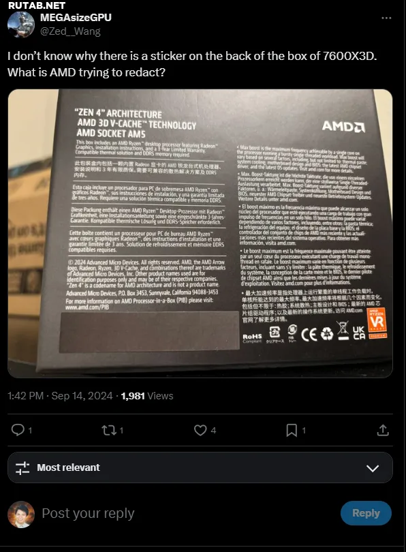Like the post with heart icon
This screenshot has width=406, height=552.
point(200,430)
